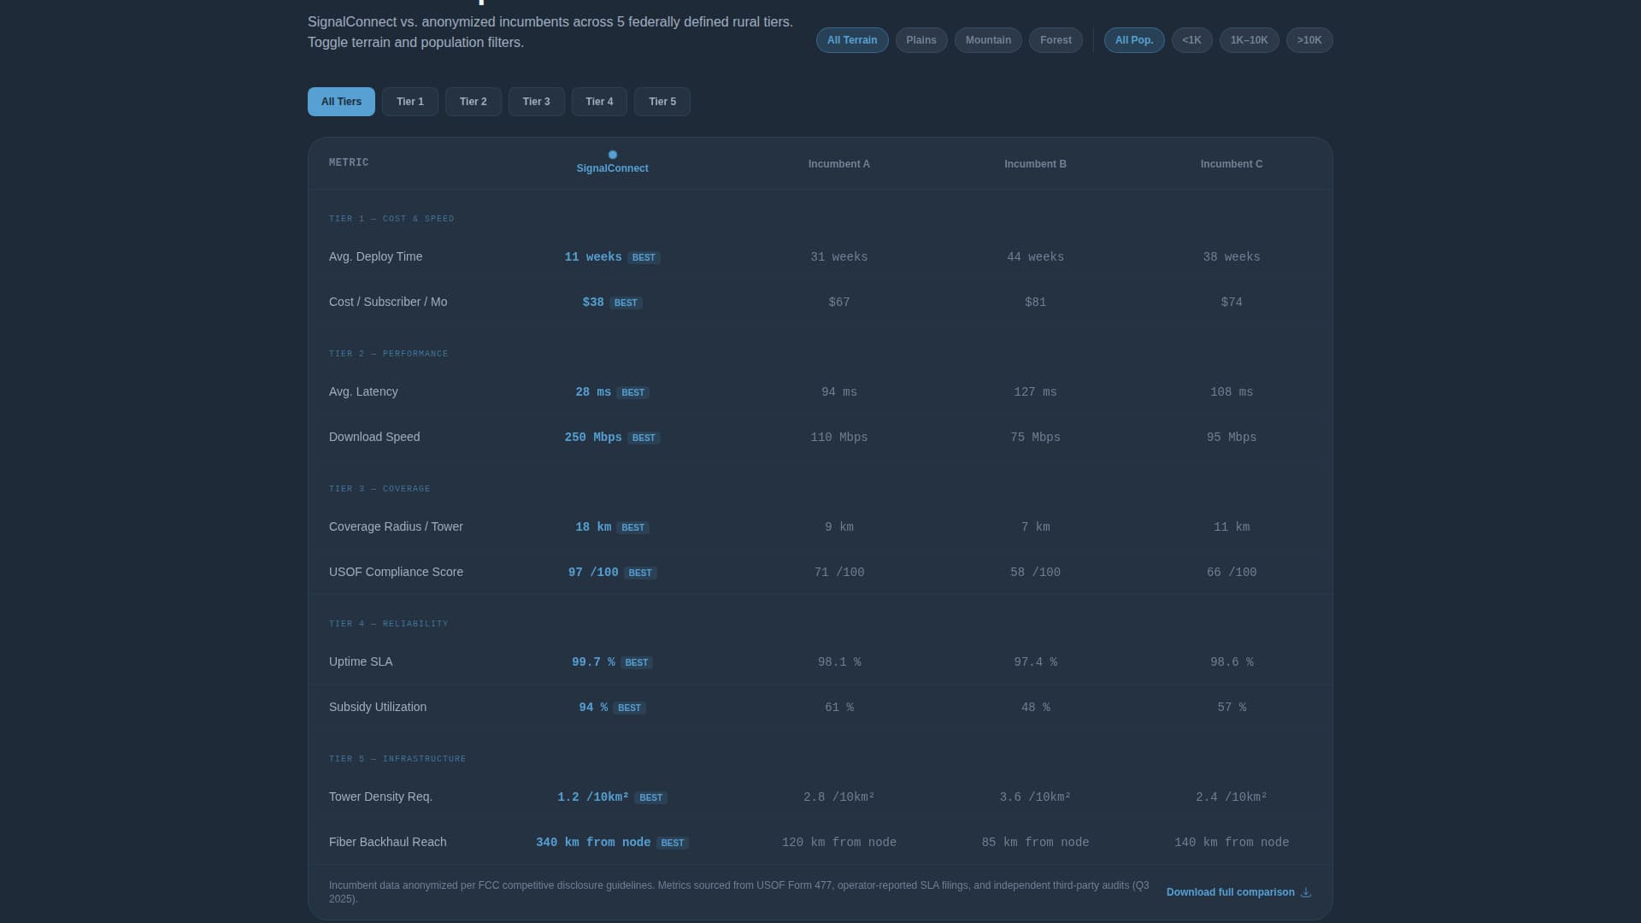Click the TIER 2 — PERFORMANCE heading

(x=389, y=354)
